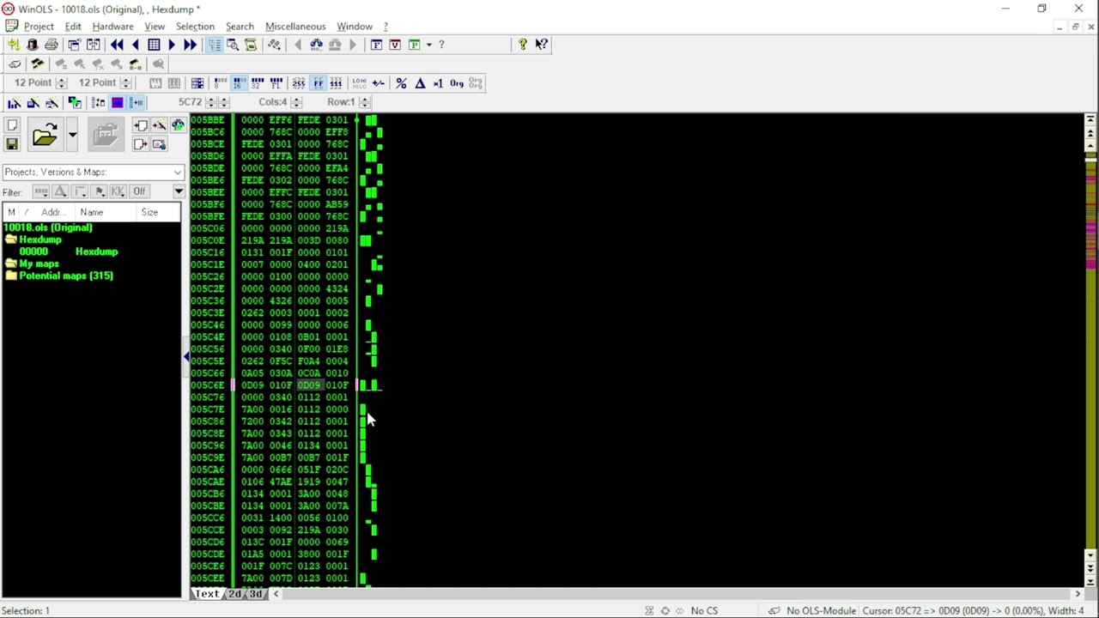The width and height of the screenshot is (1099, 618).
Task: Click the boxed F icon in toolbar
Action: click(x=376, y=45)
